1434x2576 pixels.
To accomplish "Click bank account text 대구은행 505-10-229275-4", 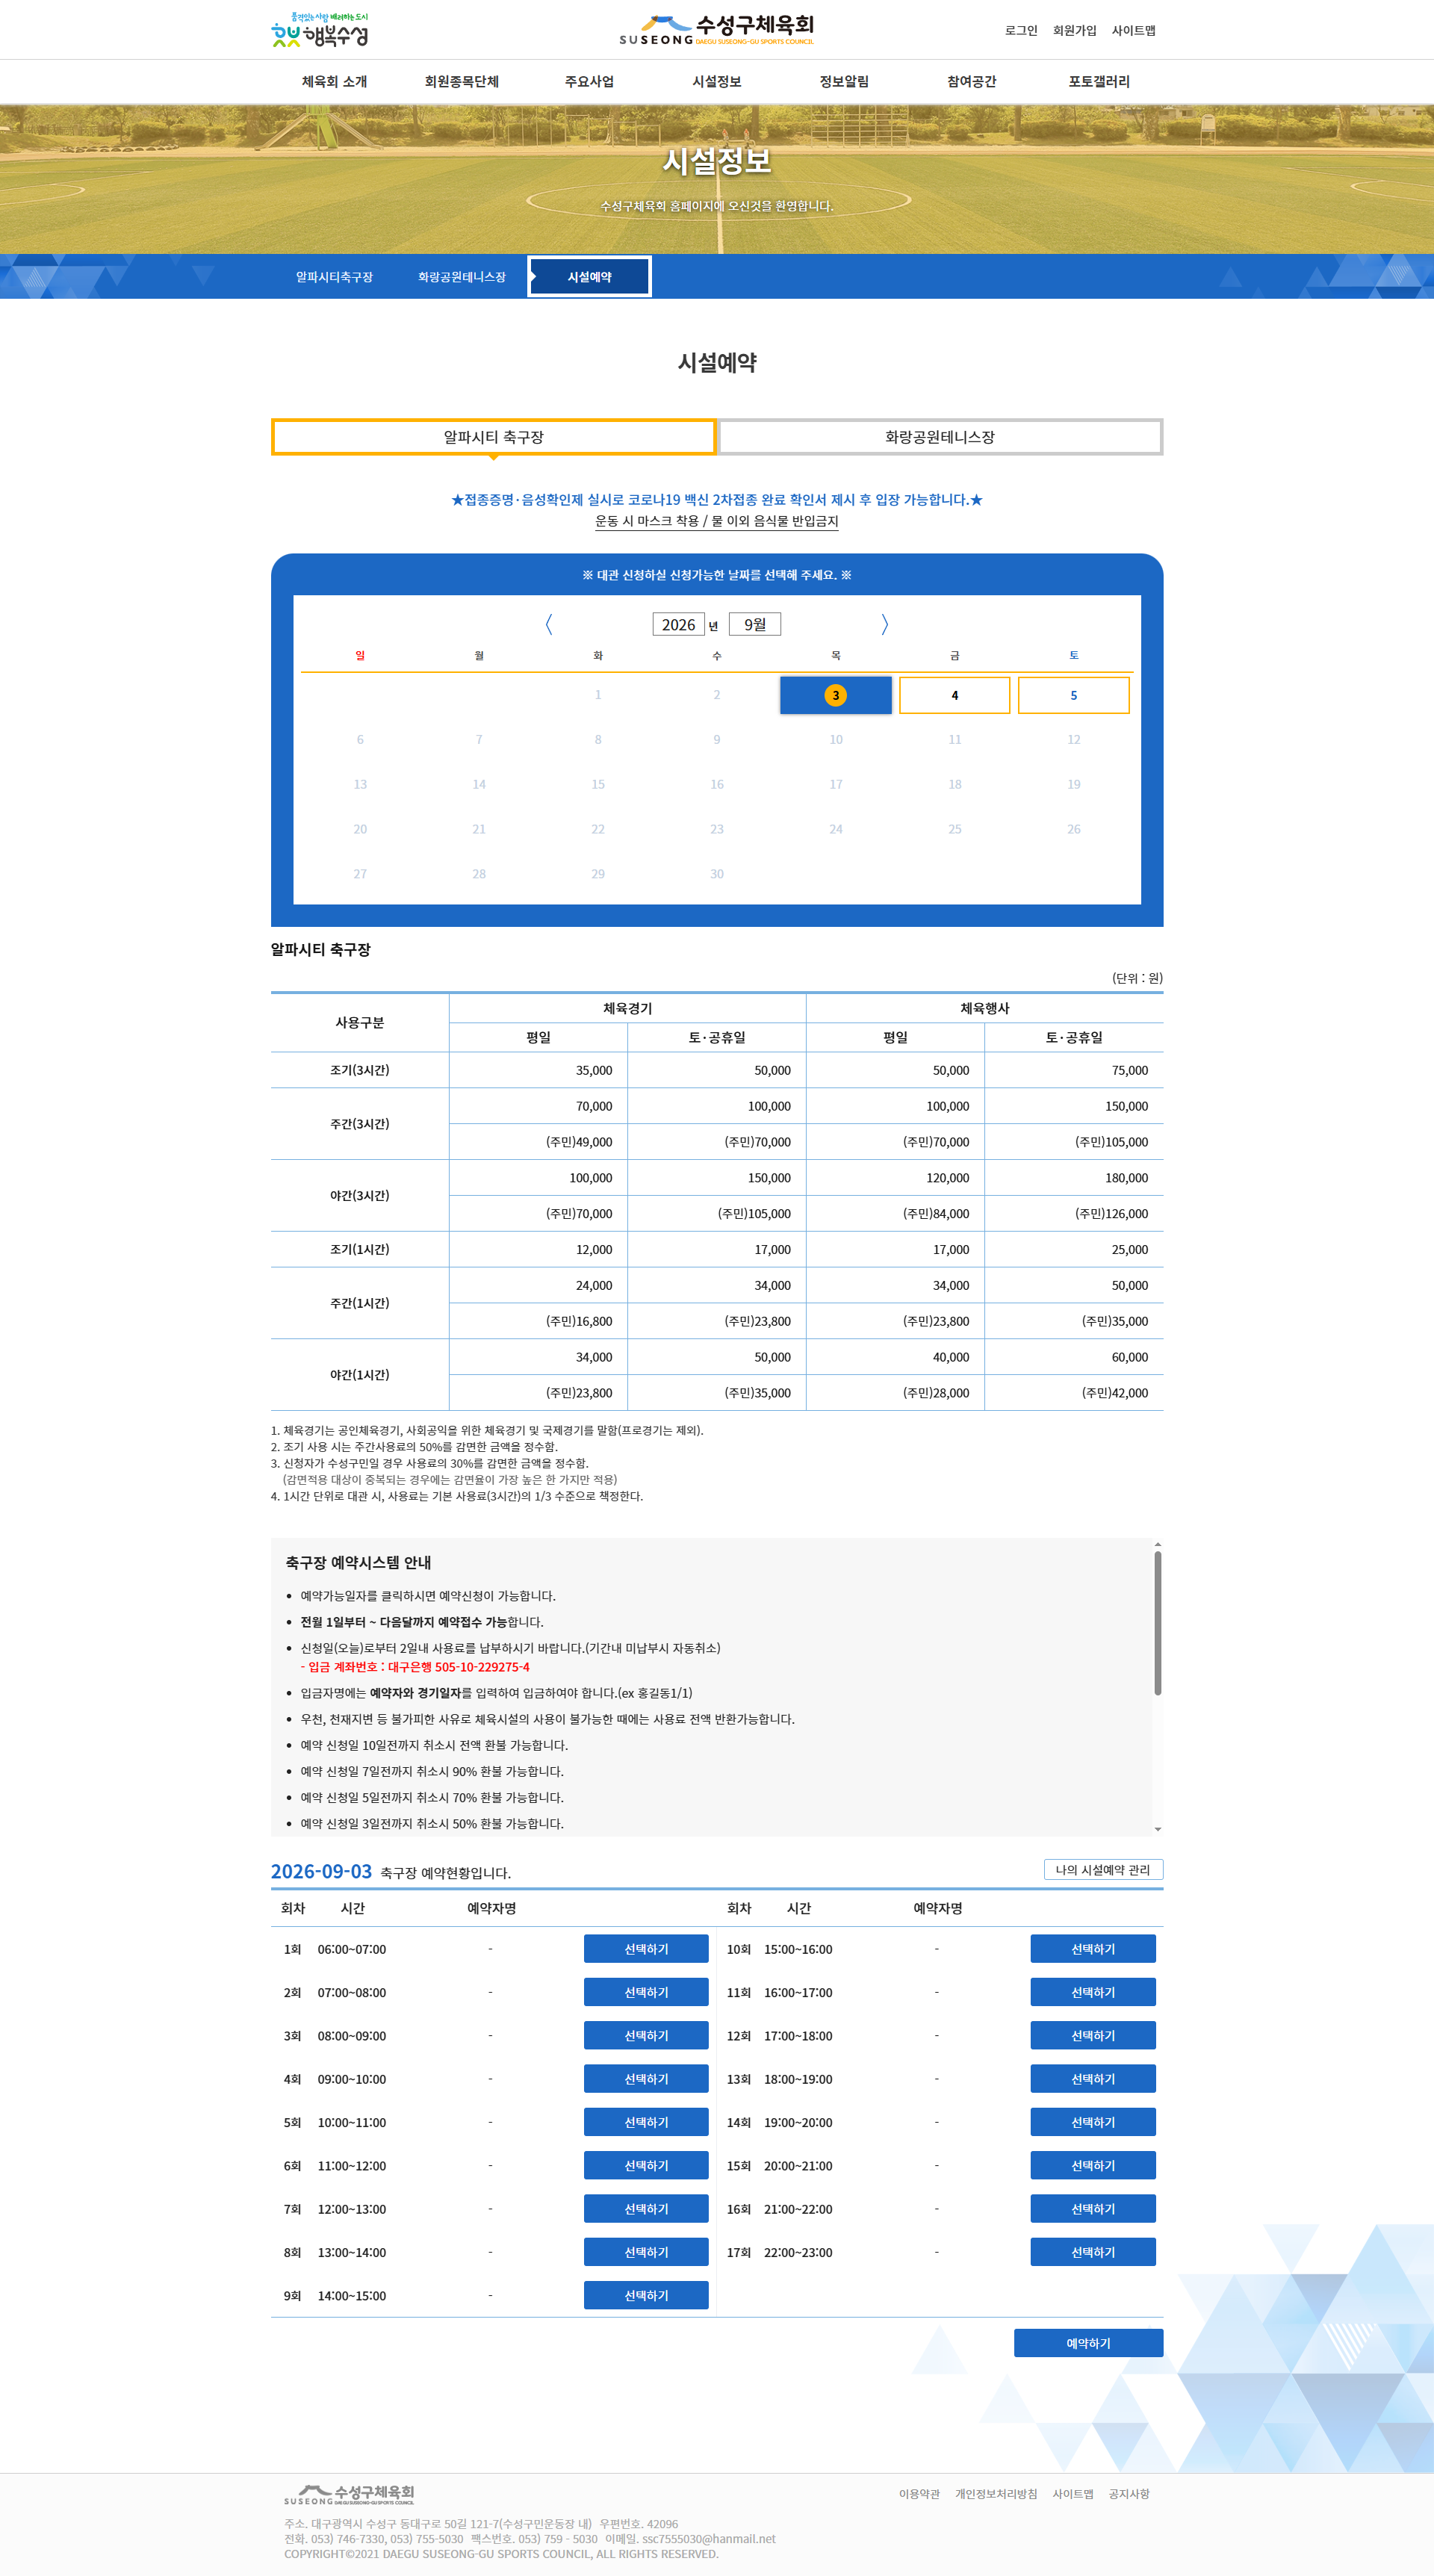I will click(x=459, y=1667).
